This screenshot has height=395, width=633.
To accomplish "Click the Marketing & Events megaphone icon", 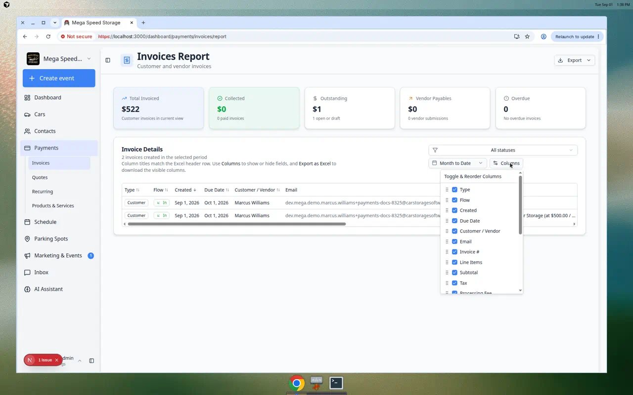I will pos(27,256).
